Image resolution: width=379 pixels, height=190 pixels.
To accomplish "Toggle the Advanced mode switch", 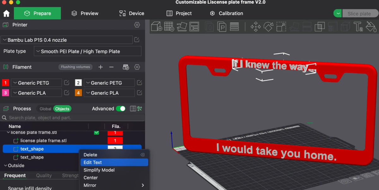I will click(121, 109).
